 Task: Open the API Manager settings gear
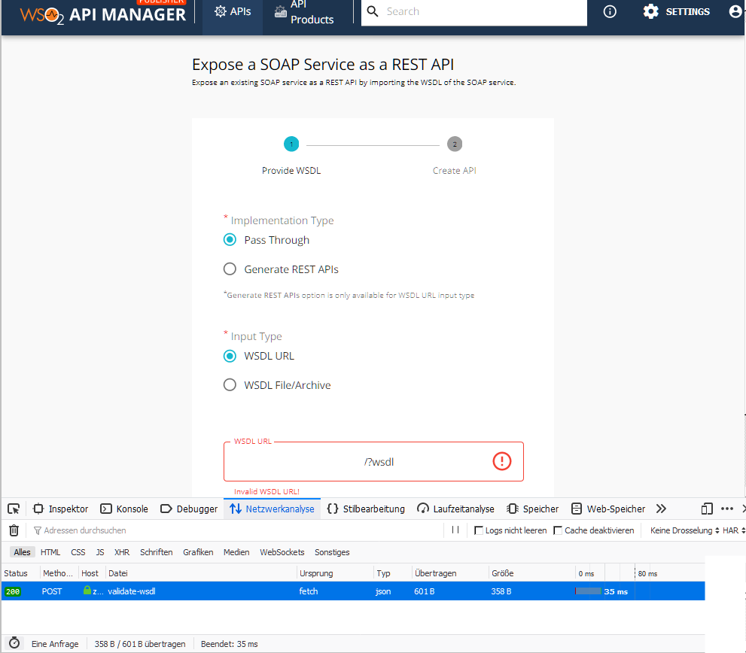point(650,11)
